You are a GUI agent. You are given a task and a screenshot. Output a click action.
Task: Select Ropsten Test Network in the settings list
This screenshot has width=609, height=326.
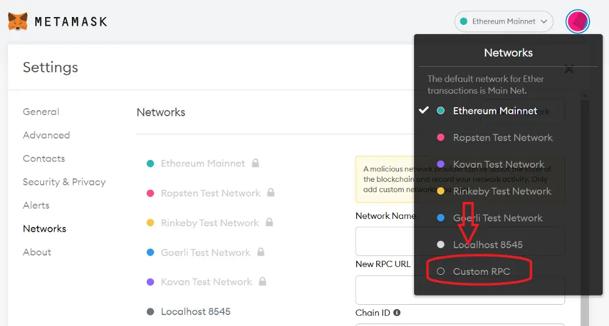pos(211,193)
